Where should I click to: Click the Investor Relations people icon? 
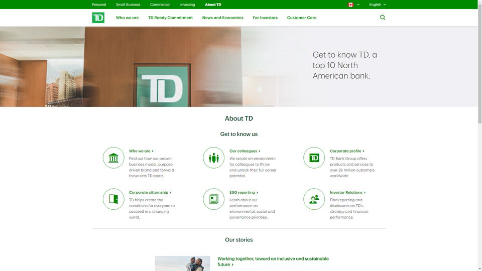click(x=314, y=199)
